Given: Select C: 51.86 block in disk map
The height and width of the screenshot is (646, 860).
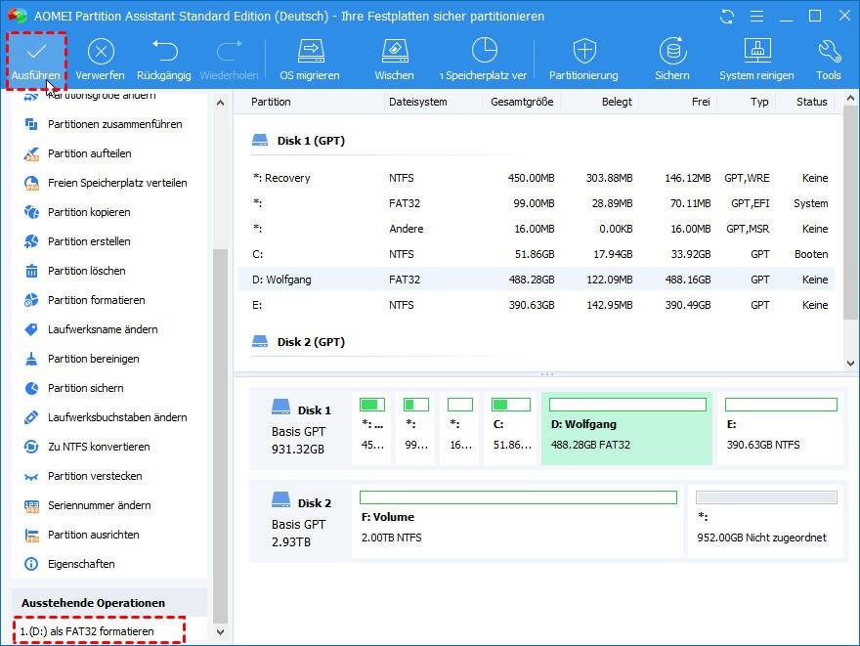Looking at the screenshot, I should point(512,428).
